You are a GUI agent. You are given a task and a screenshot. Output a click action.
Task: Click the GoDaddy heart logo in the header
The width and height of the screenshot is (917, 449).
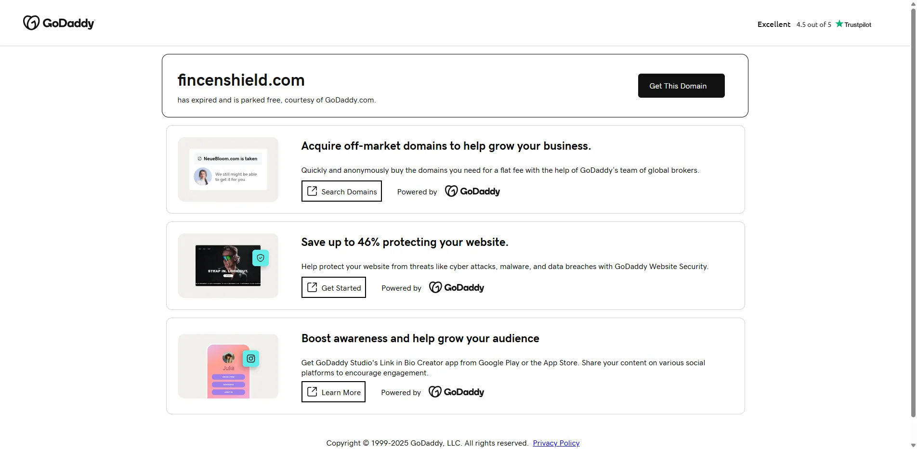pos(31,23)
